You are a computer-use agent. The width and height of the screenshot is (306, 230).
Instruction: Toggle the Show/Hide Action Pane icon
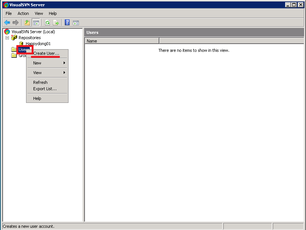coord(76,22)
